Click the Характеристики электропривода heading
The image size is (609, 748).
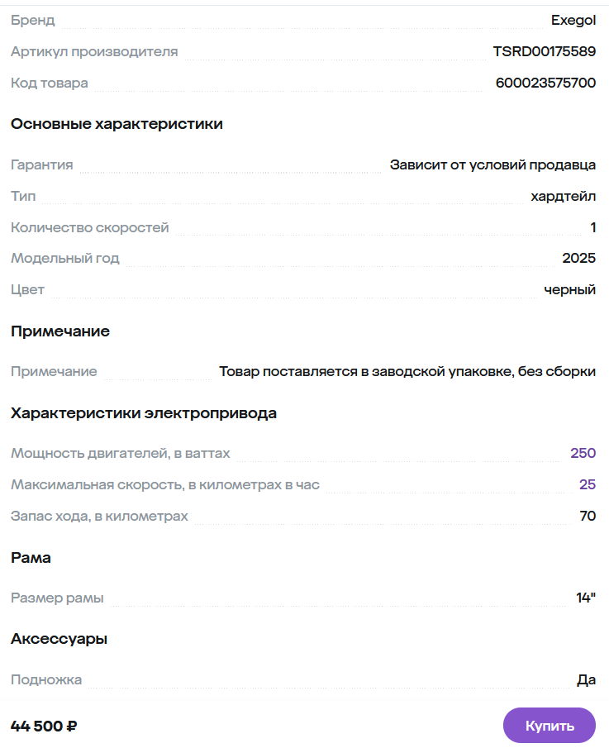(144, 413)
